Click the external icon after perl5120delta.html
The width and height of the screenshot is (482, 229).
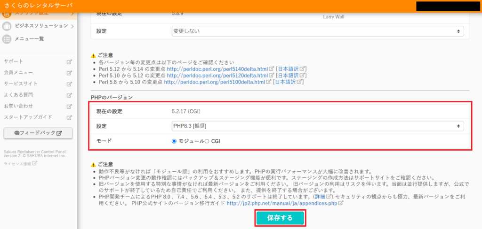click(272, 75)
